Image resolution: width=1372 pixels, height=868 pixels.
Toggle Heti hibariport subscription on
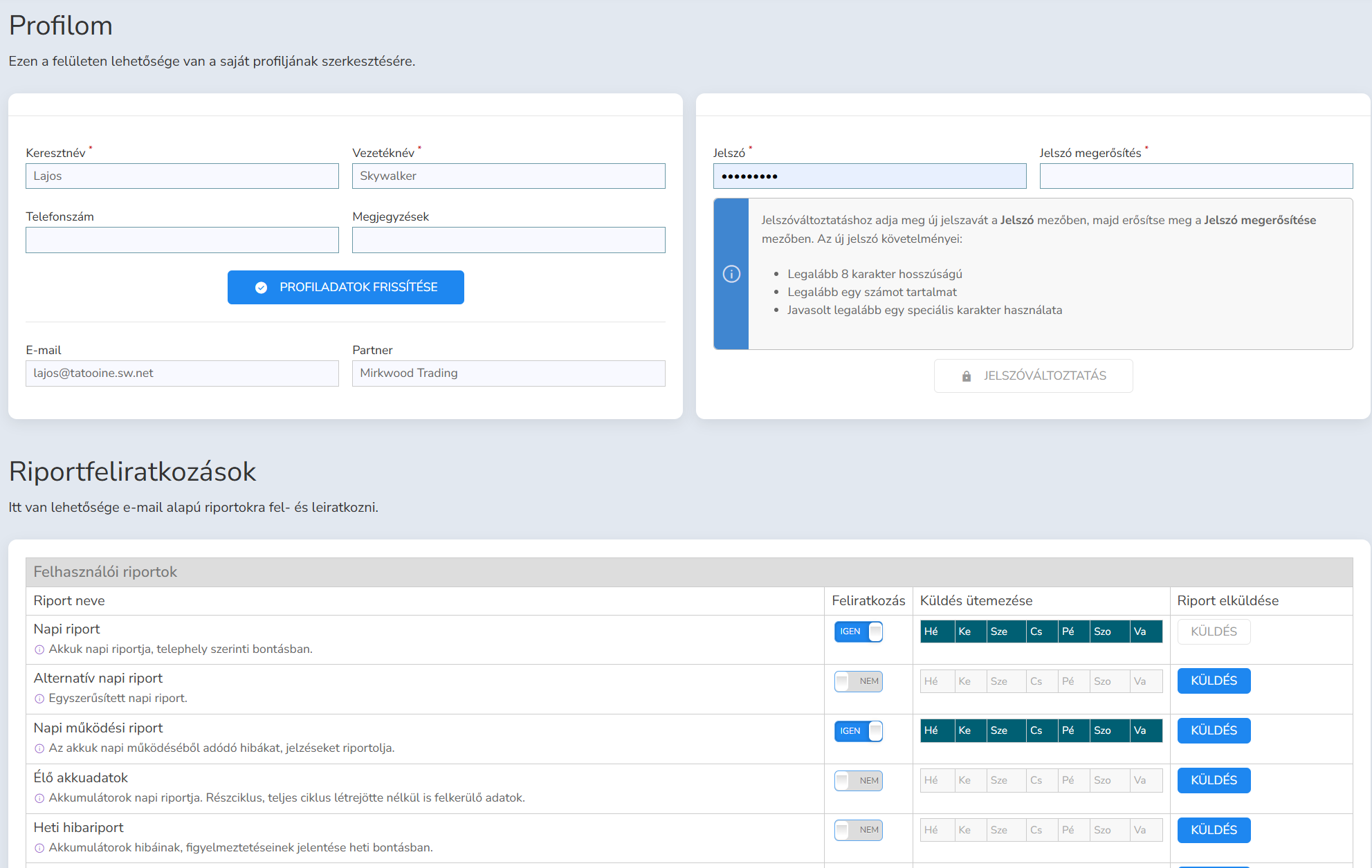point(858,830)
